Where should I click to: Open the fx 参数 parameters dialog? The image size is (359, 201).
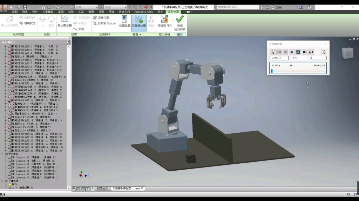pyautogui.click(x=151, y=21)
